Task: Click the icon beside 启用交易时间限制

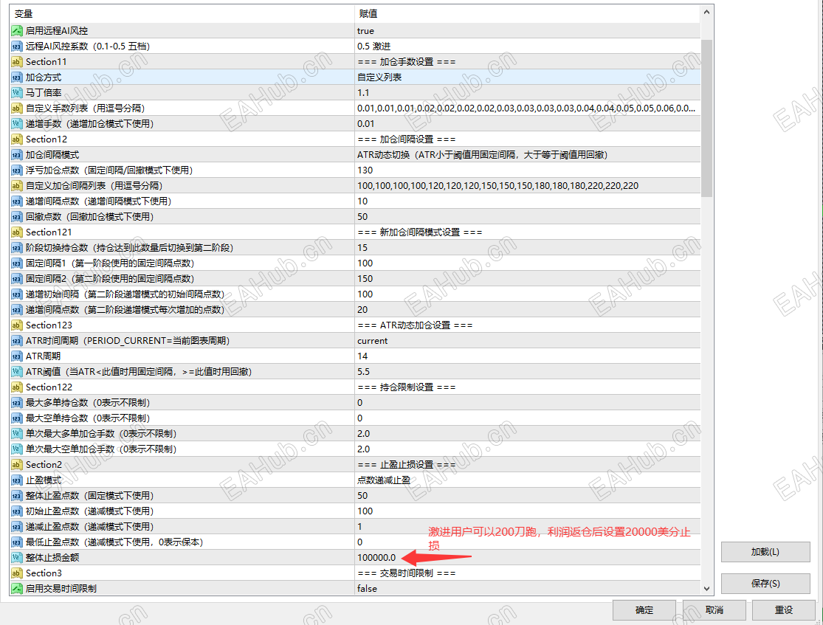Action: [x=17, y=588]
